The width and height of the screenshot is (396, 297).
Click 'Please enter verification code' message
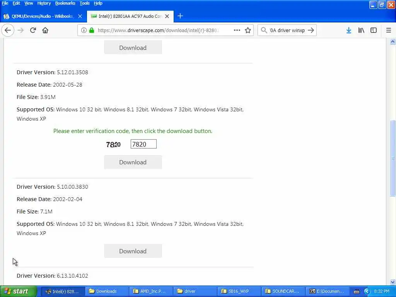[x=133, y=131]
